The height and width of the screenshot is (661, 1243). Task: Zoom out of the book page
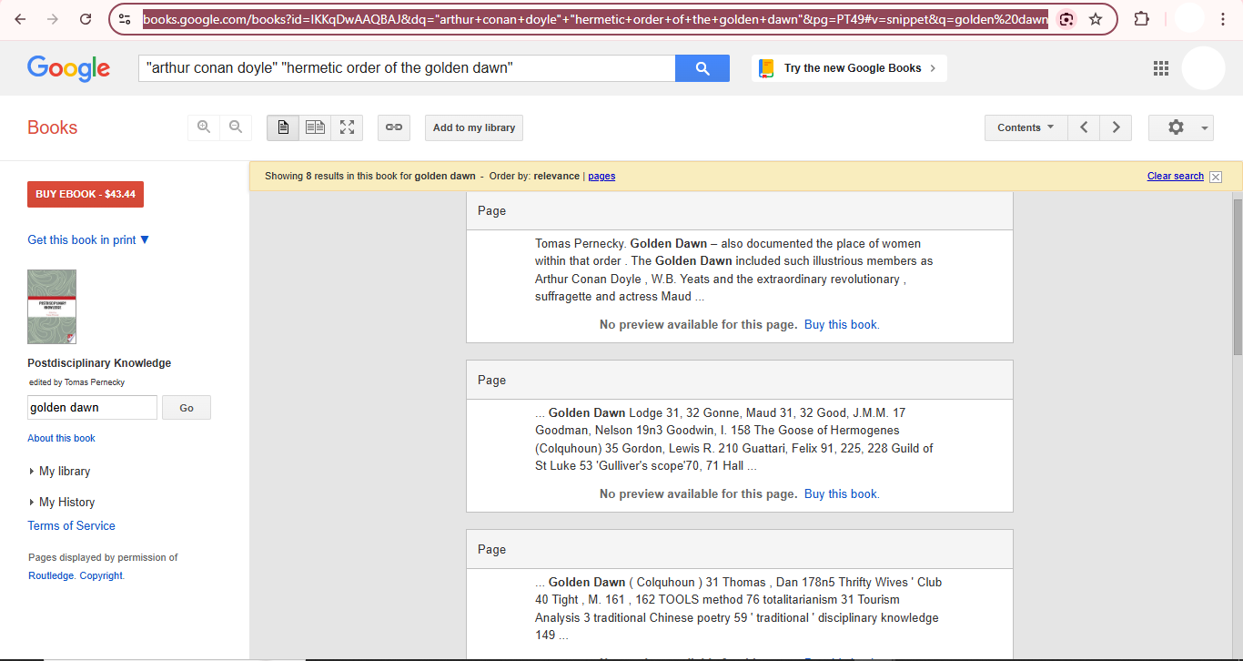236,127
